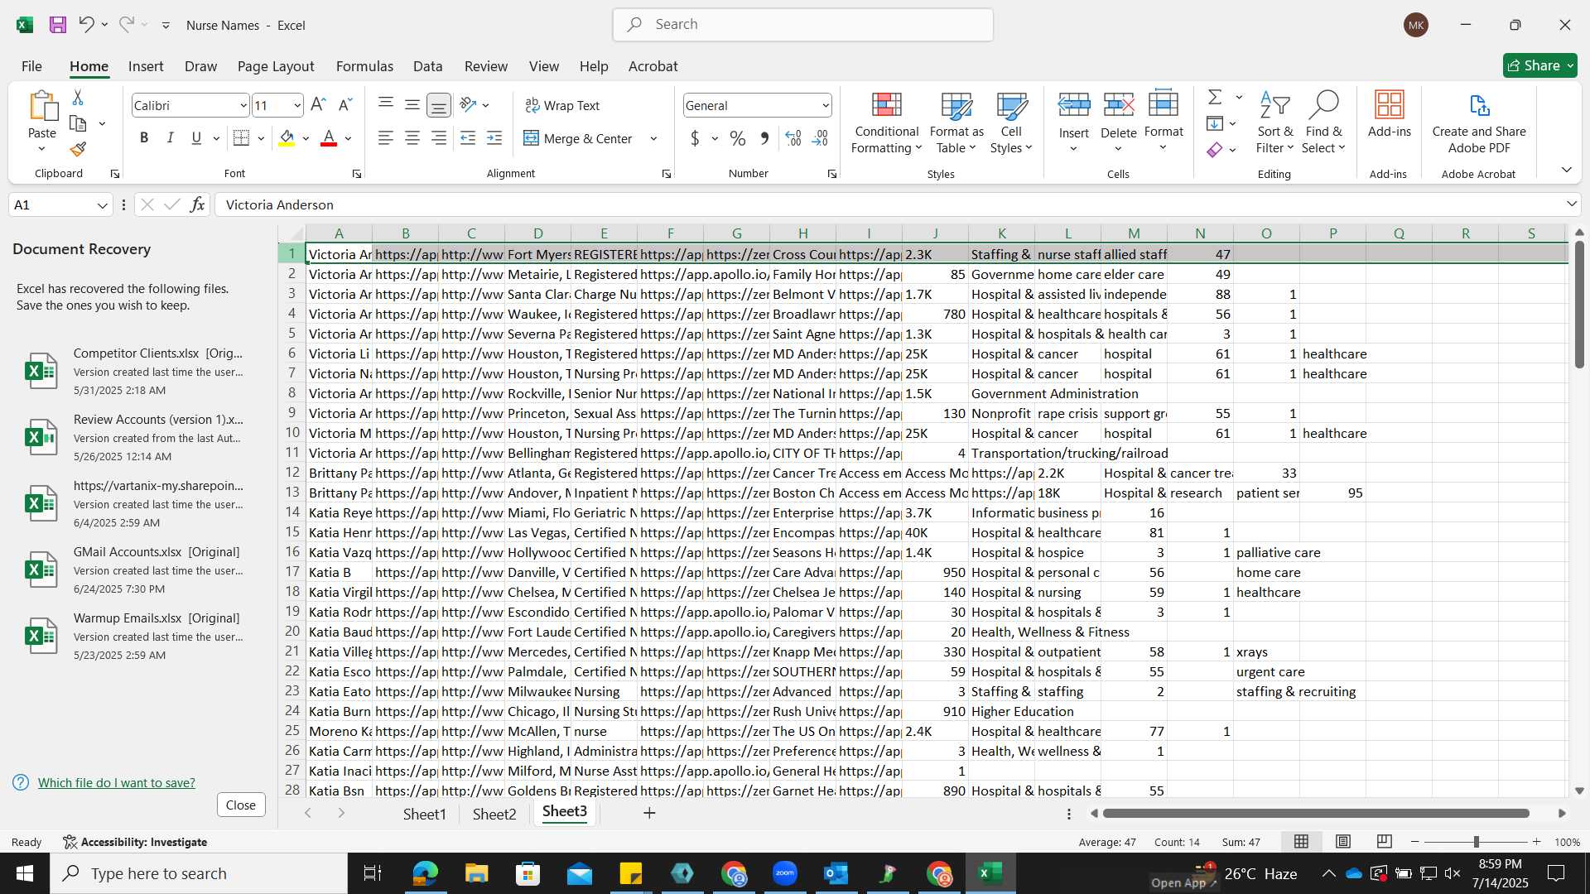Click the Share button

(1539, 65)
